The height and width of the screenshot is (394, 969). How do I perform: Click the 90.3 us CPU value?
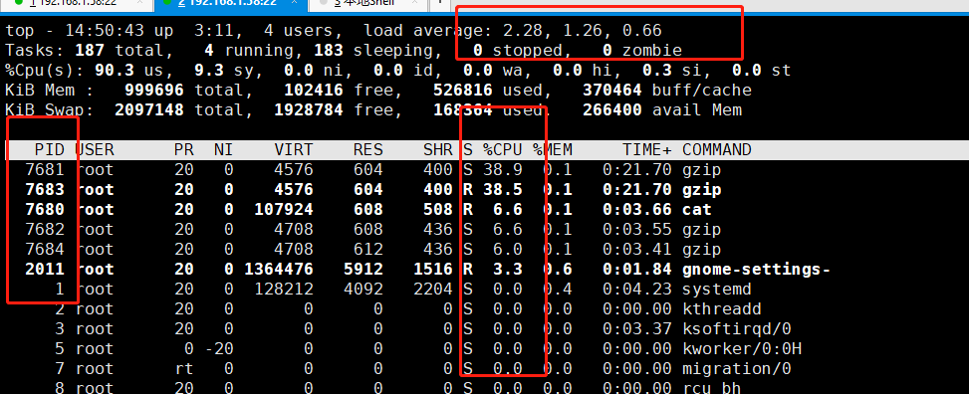[x=115, y=71]
